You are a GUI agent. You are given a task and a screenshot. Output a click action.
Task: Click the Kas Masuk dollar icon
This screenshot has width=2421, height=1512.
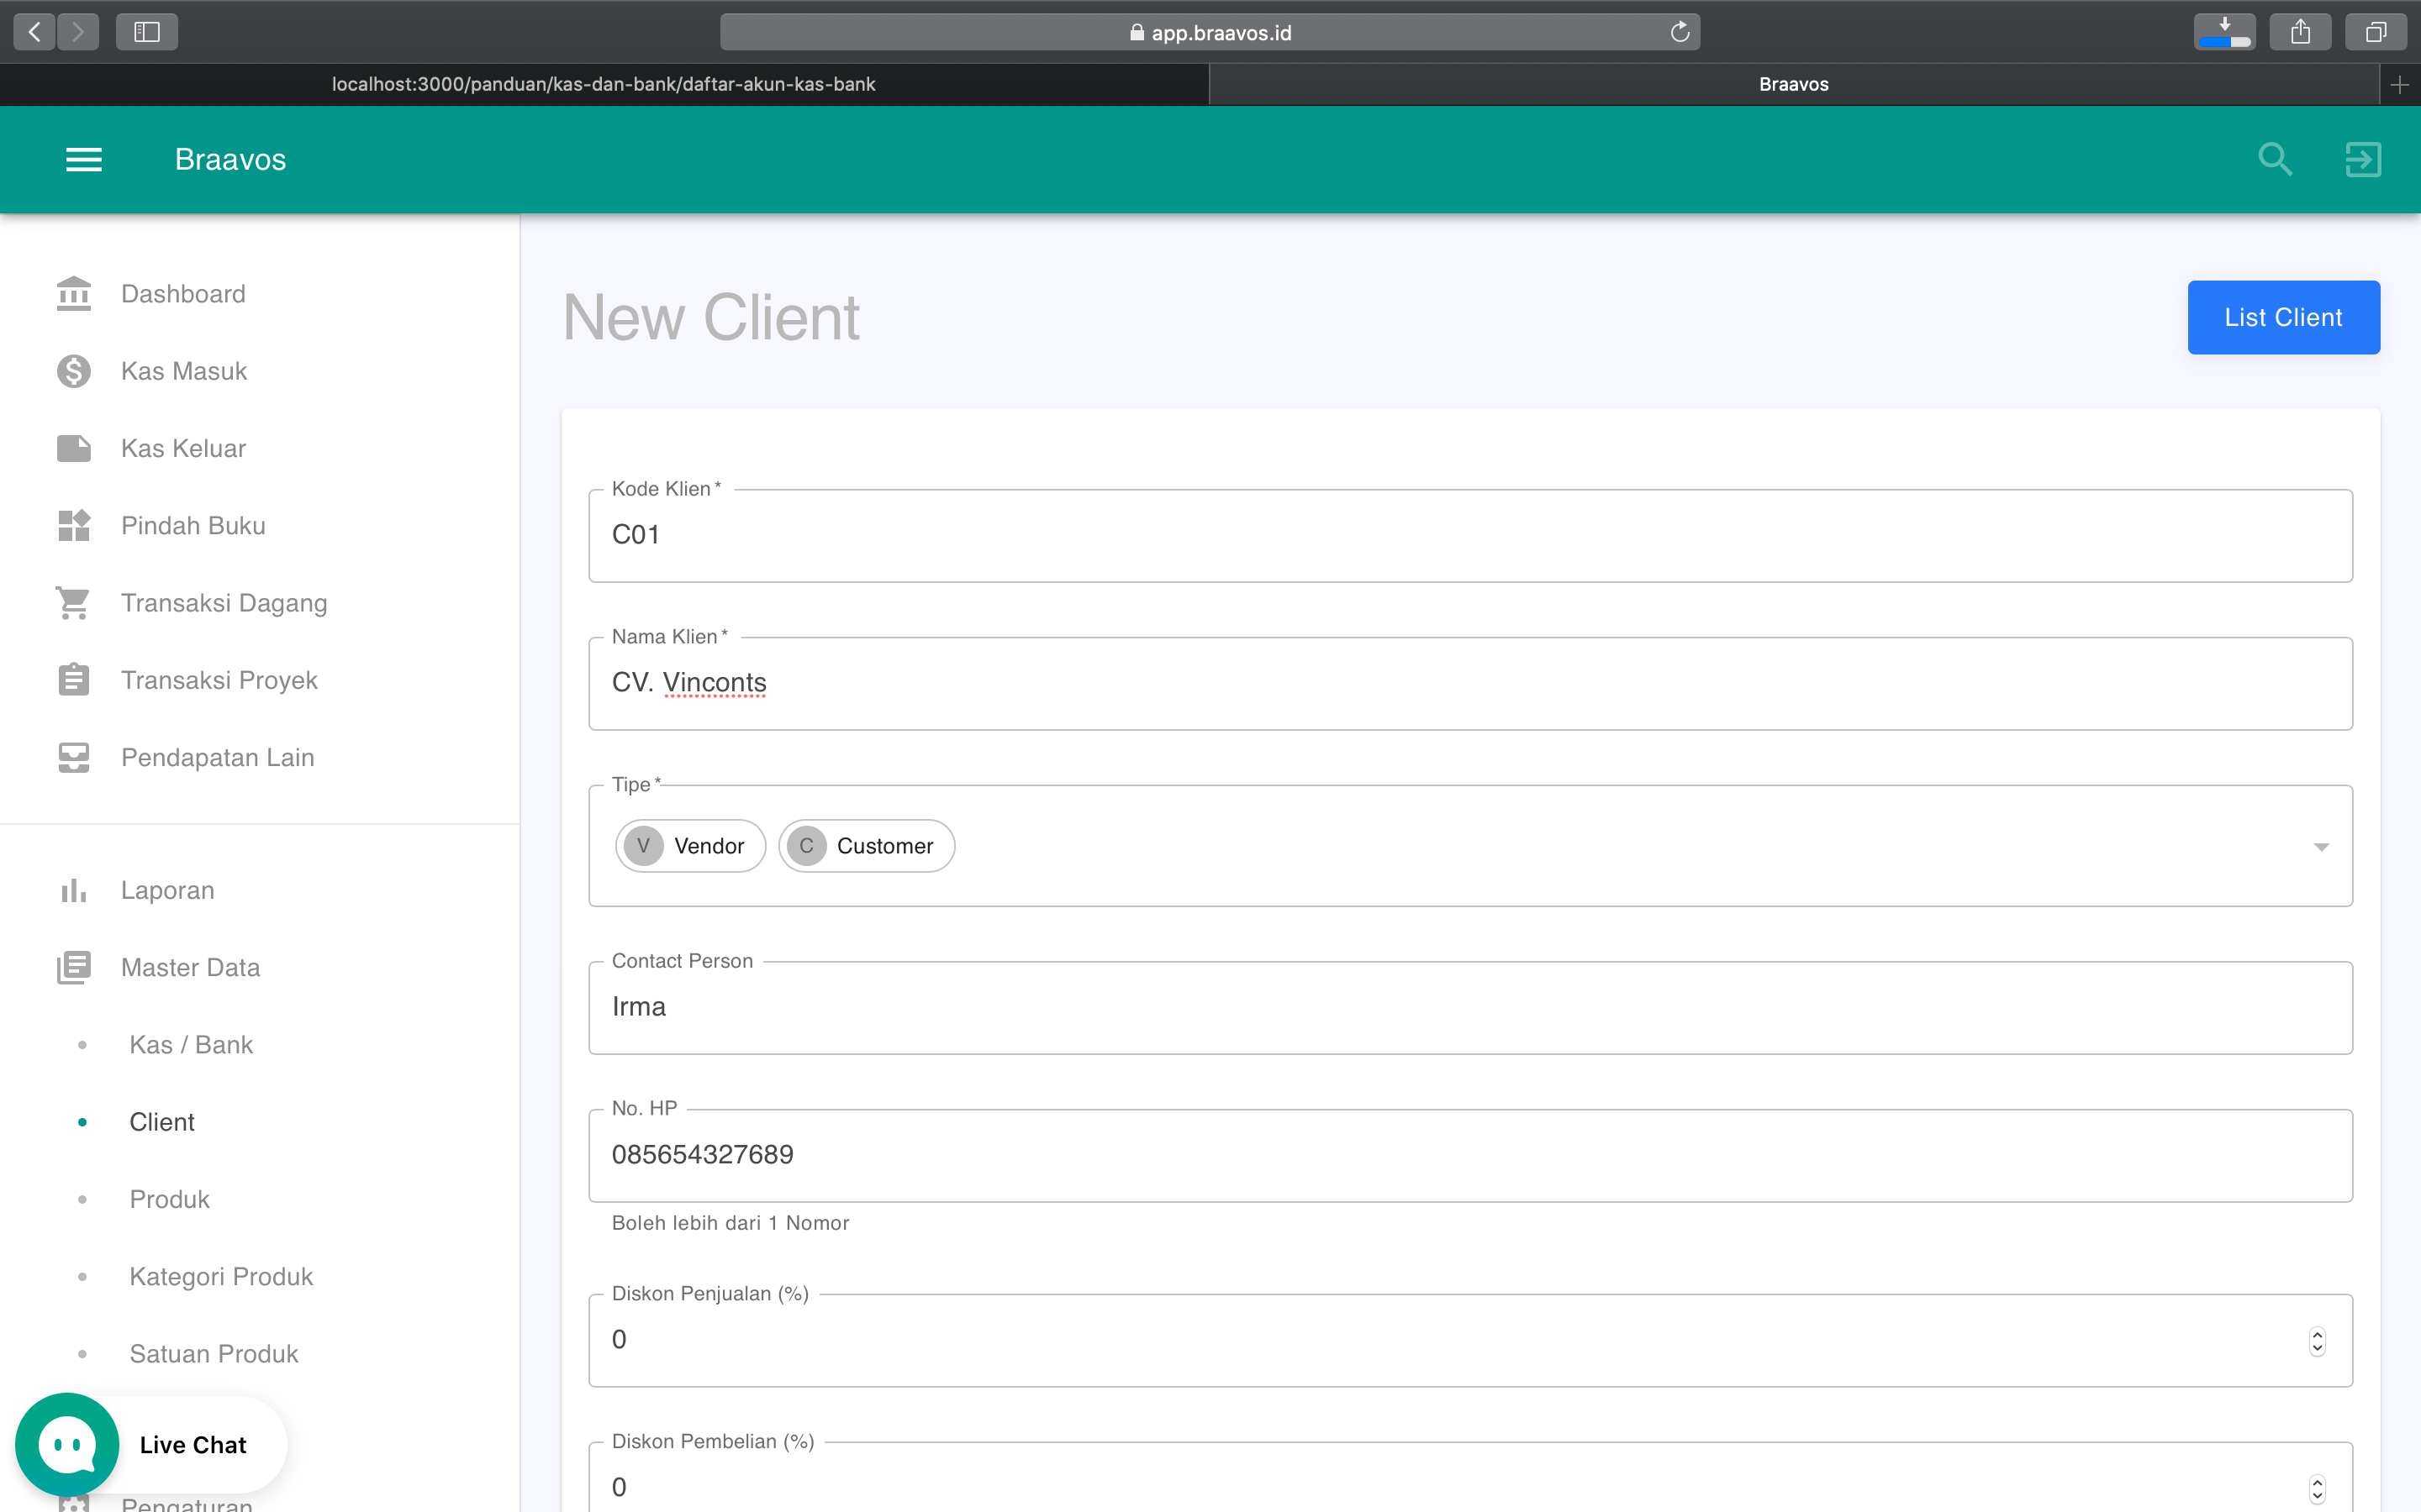pos(72,370)
